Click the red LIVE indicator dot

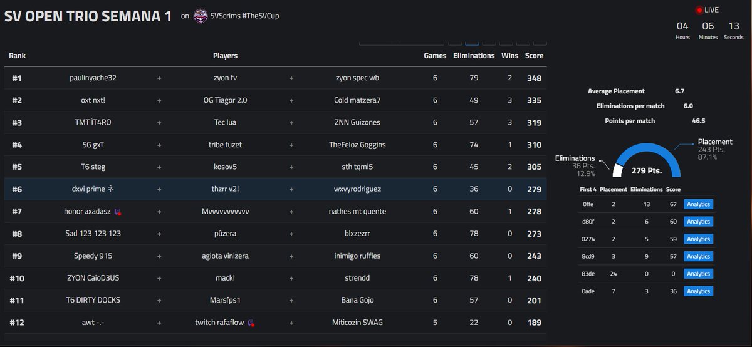[699, 10]
